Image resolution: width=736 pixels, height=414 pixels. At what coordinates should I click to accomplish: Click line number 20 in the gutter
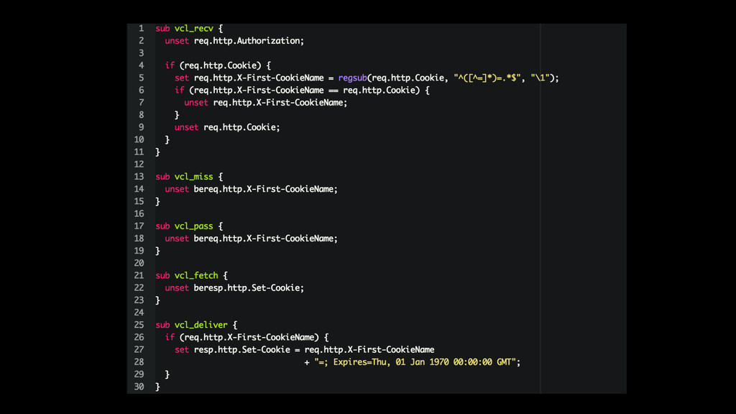[139, 263]
